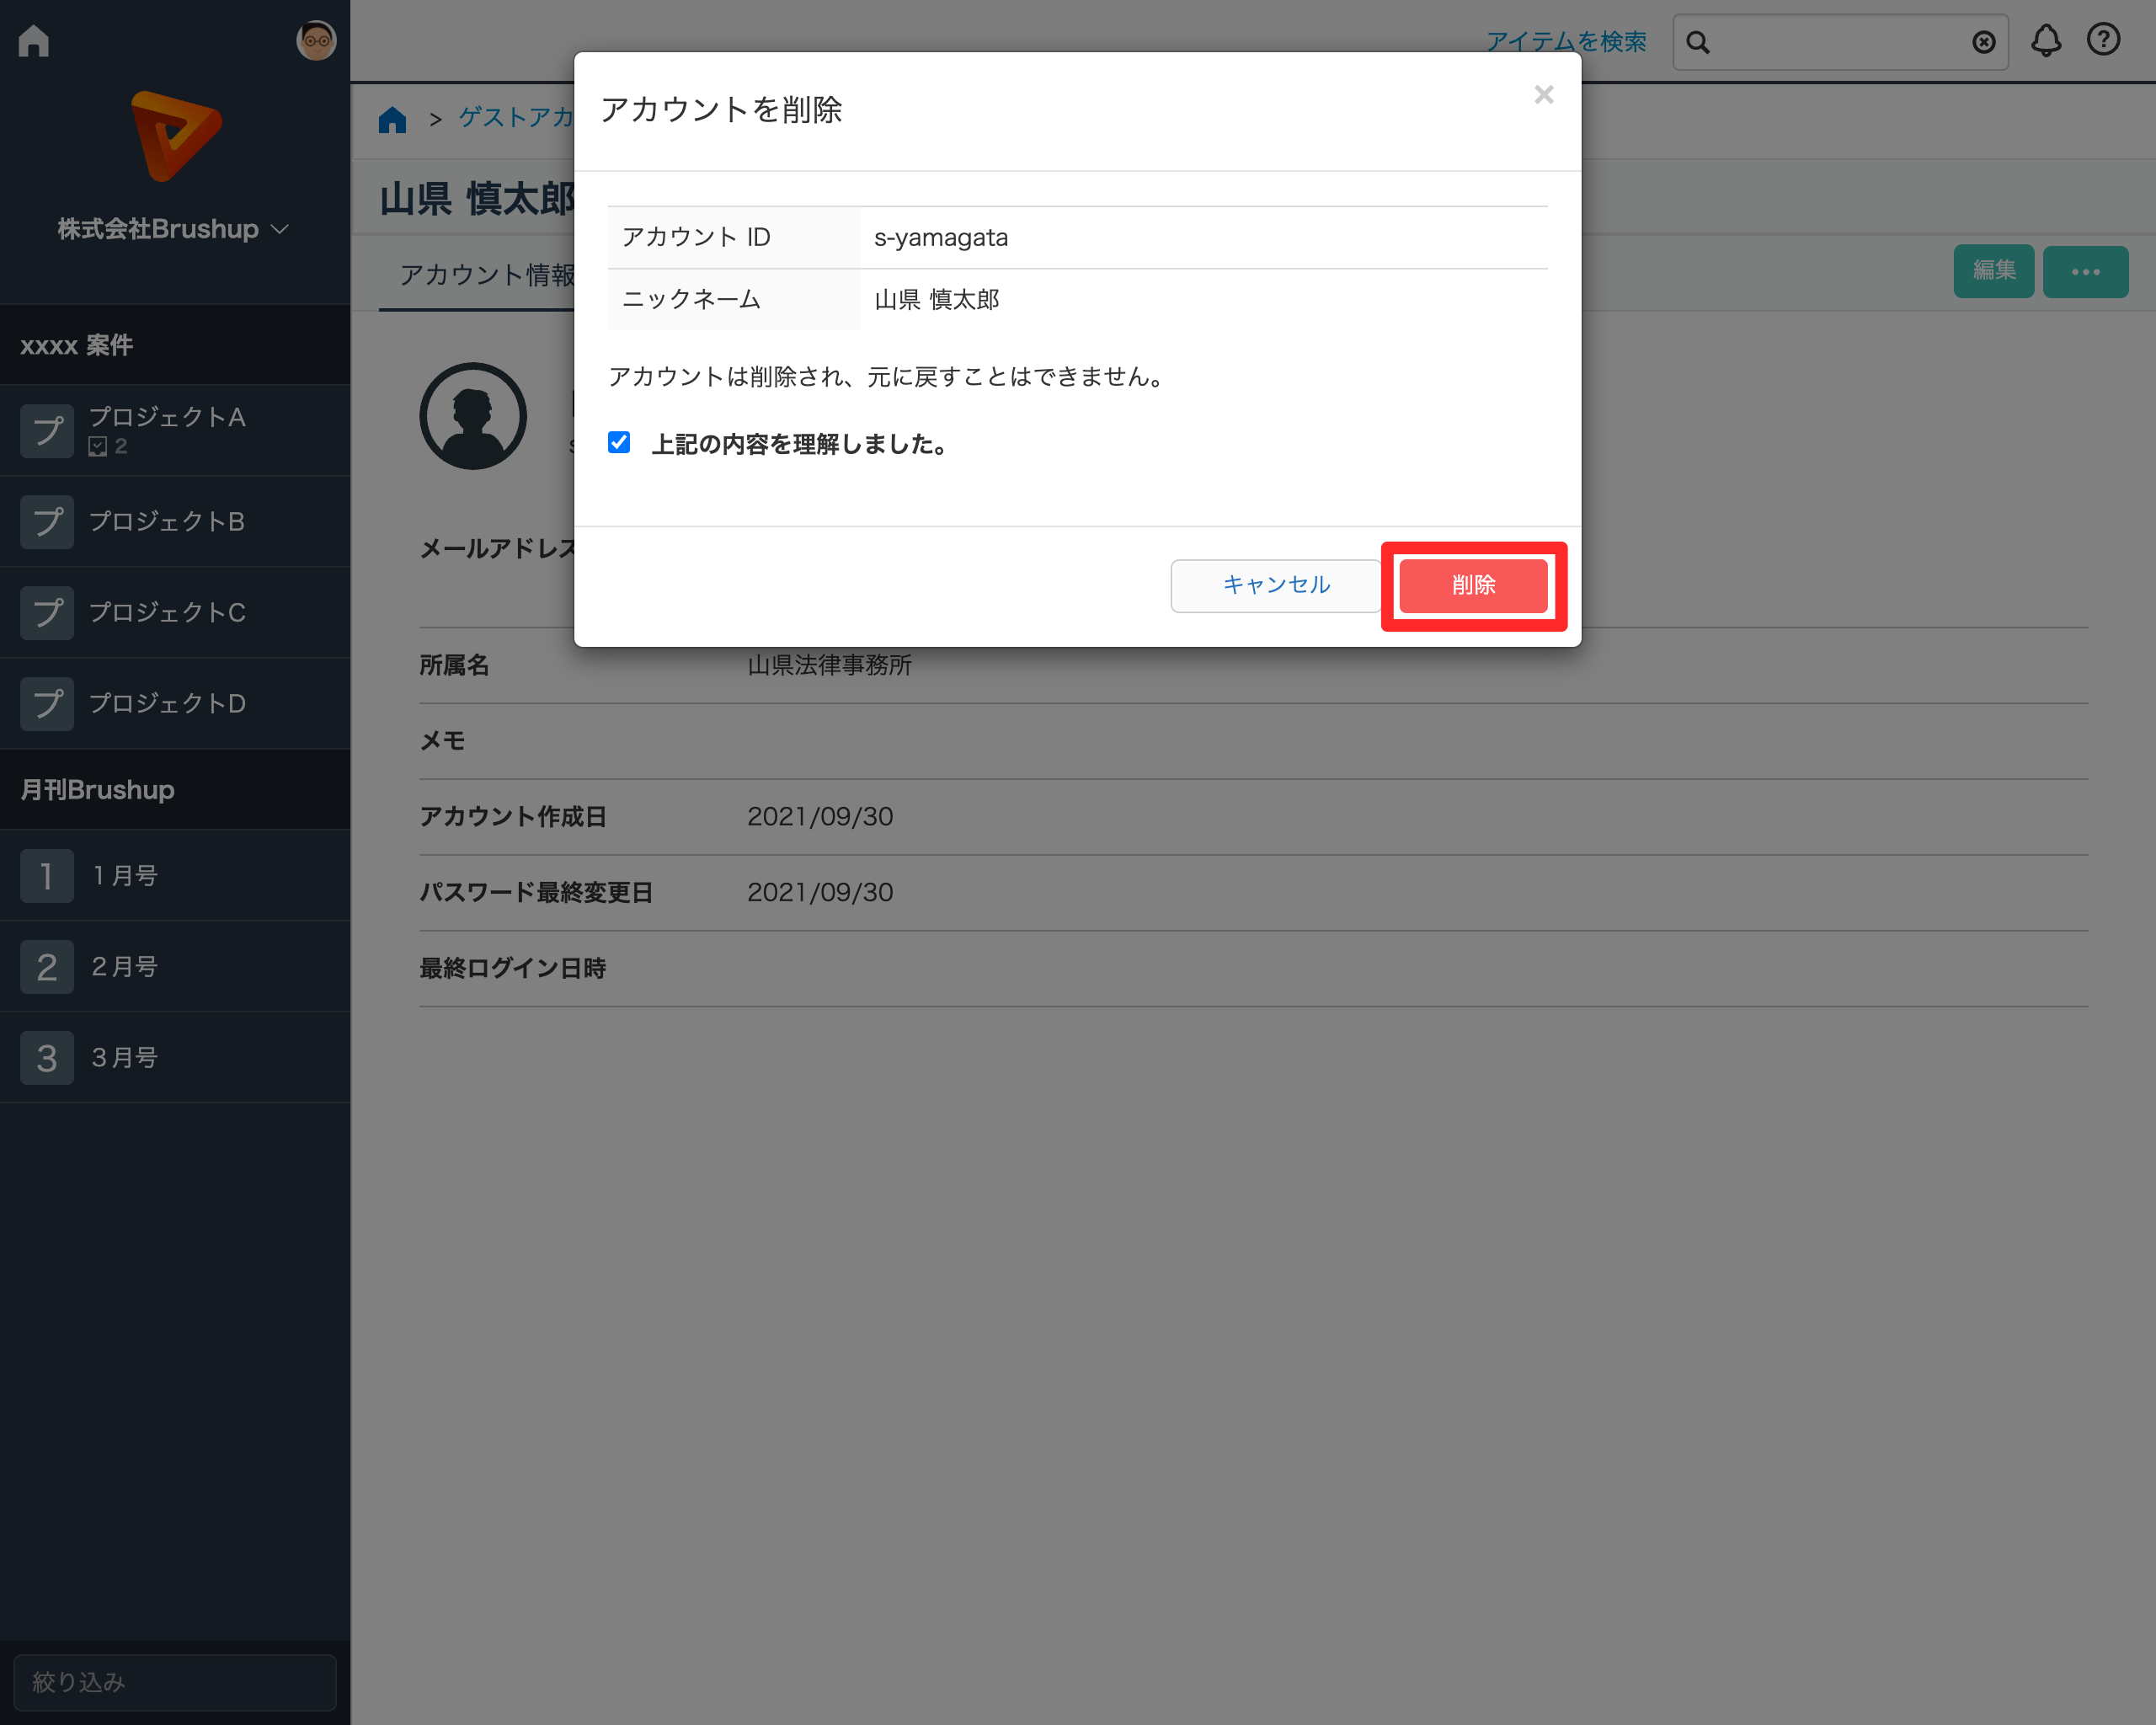
Task: Uncheck 上記の内容を理解しました checkbox
Action: pyautogui.click(x=619, y=443)
